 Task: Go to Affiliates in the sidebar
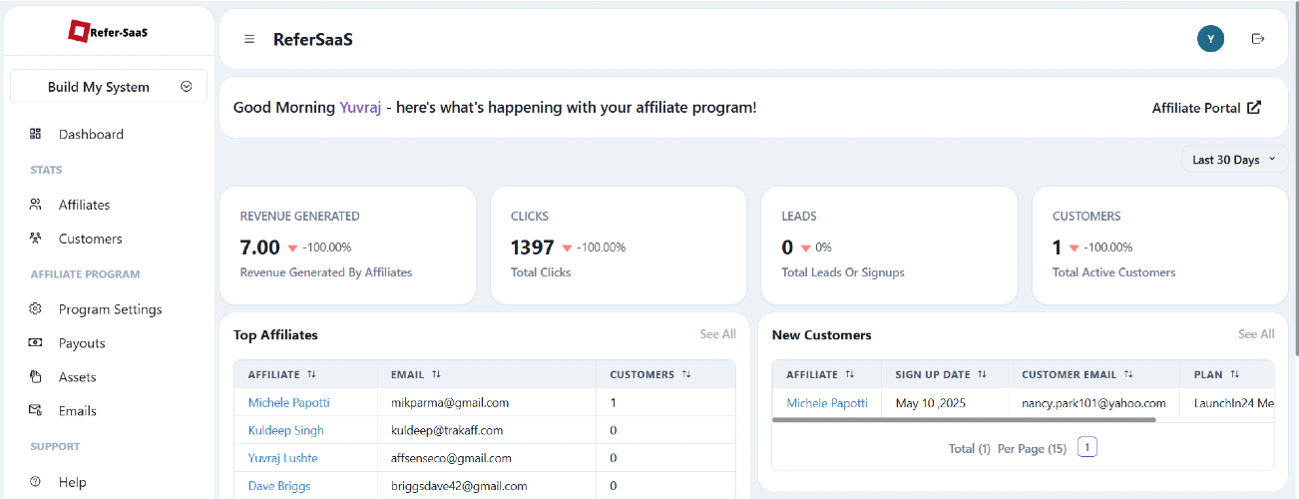click(84, 205)
